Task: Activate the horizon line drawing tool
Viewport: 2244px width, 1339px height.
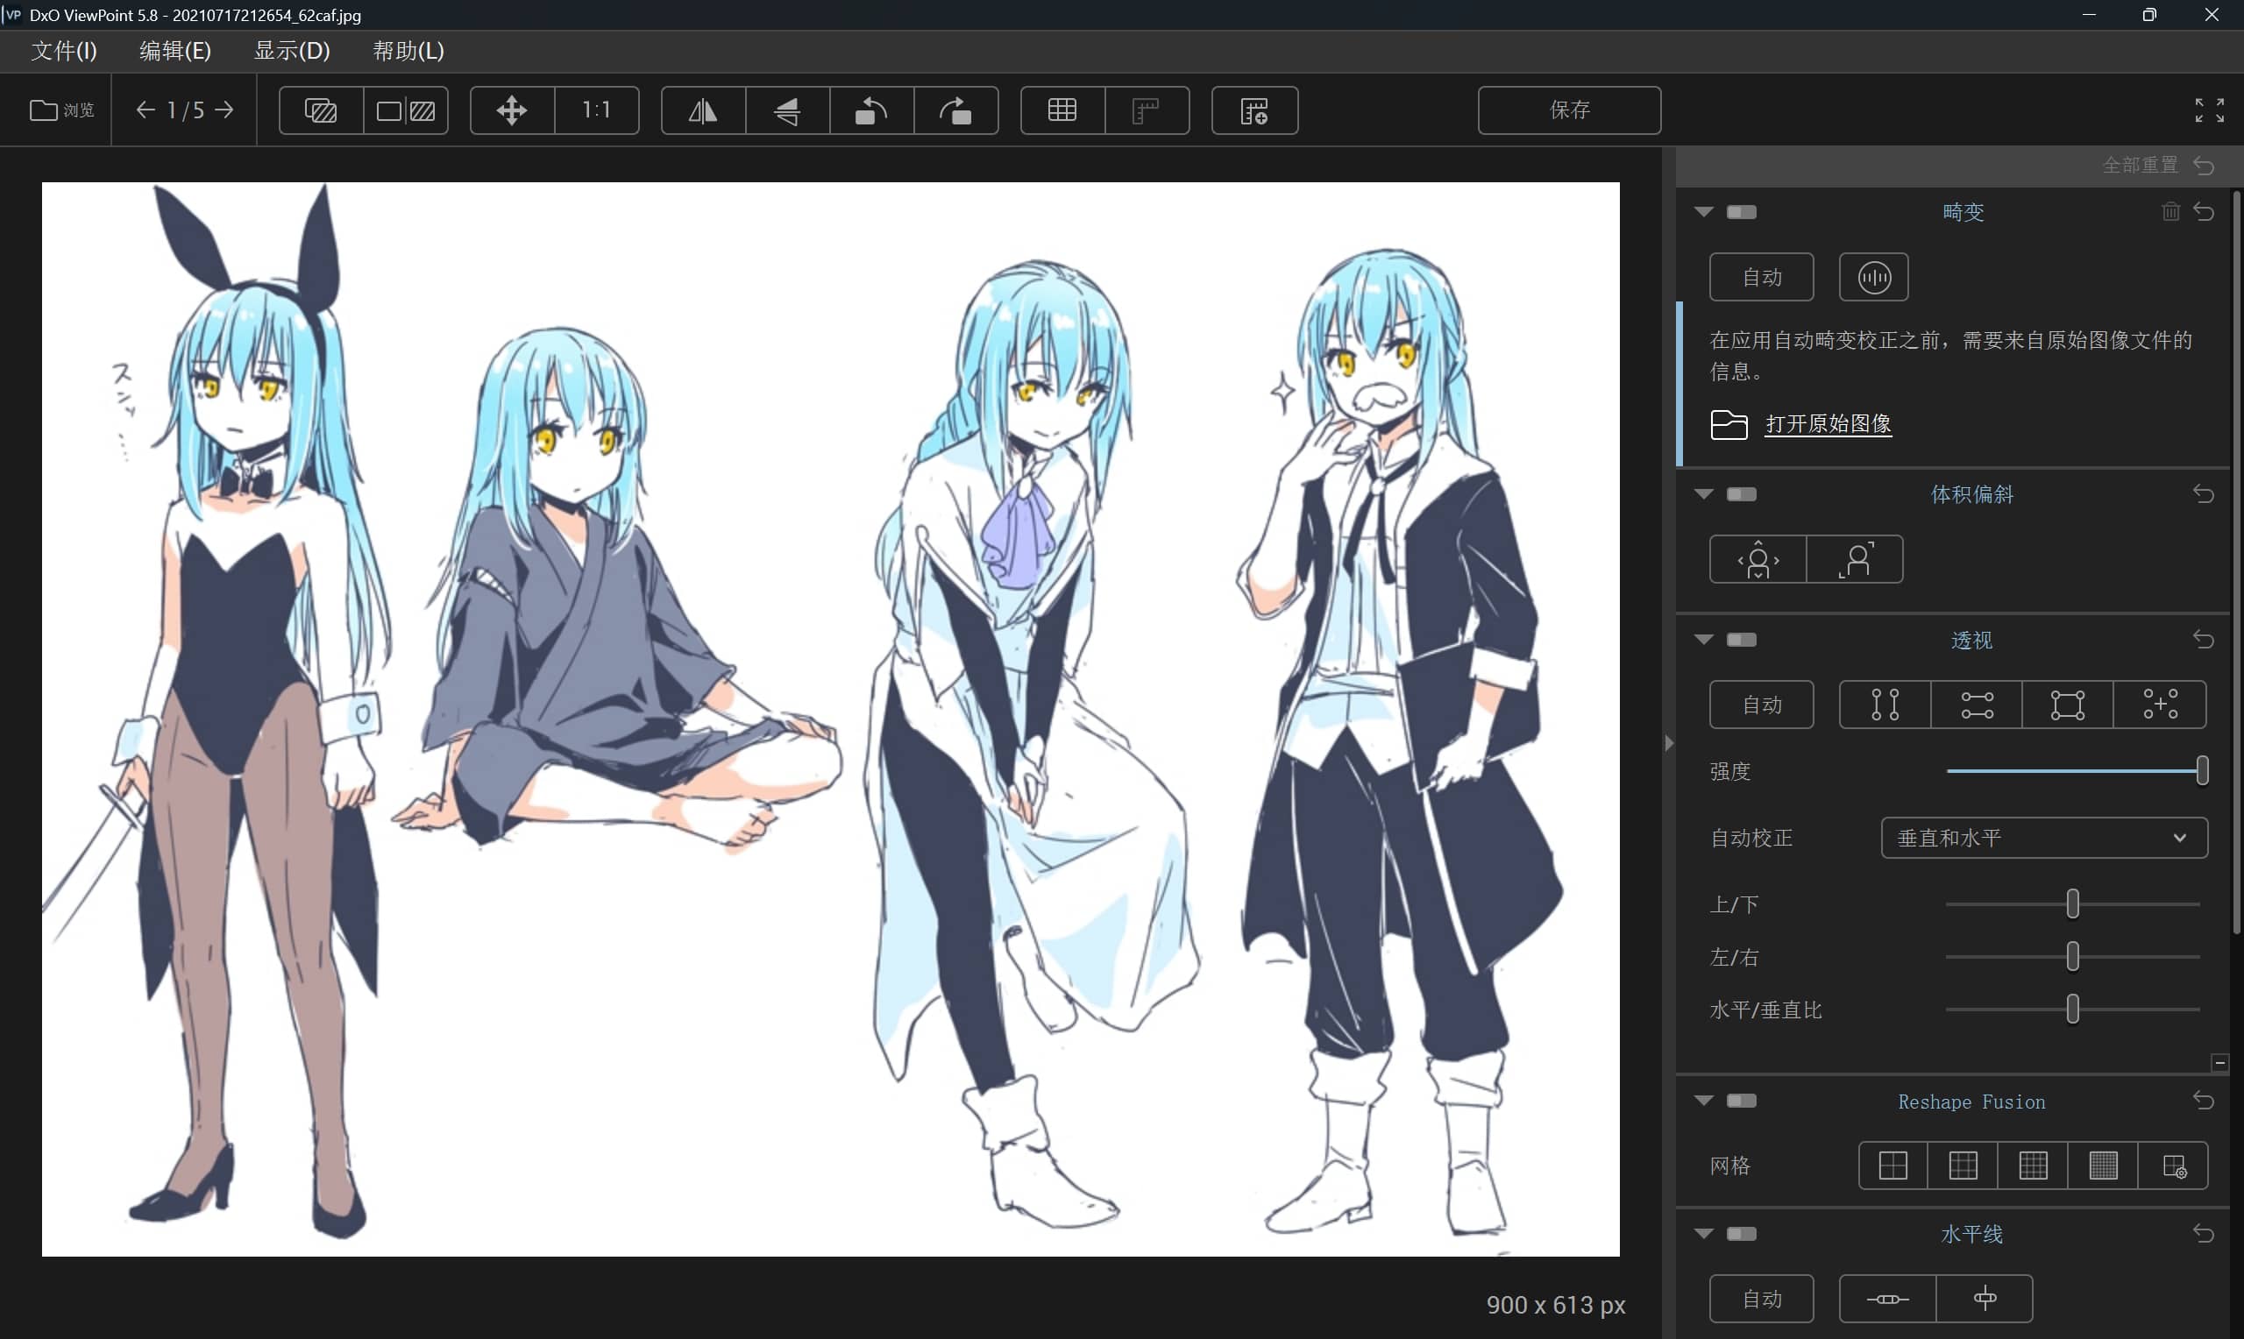Action: coord(1887,1300)
